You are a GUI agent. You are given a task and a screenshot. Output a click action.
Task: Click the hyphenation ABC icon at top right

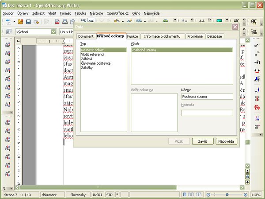254,22
